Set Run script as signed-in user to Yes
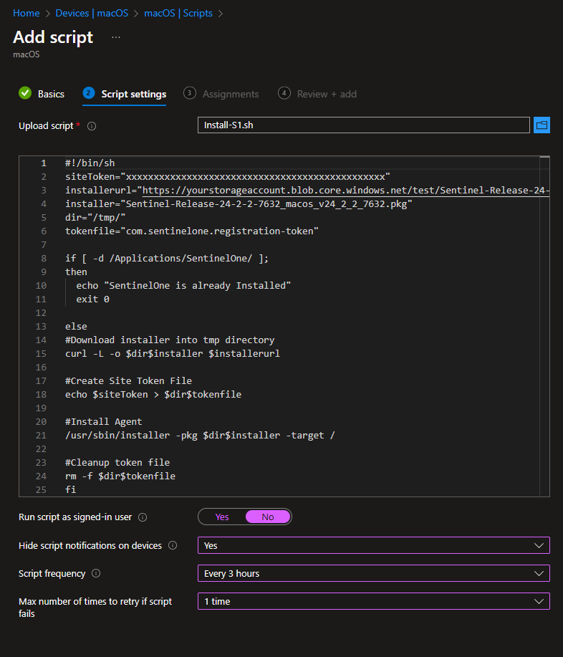 pyautogui.click(x=222, y=517)
